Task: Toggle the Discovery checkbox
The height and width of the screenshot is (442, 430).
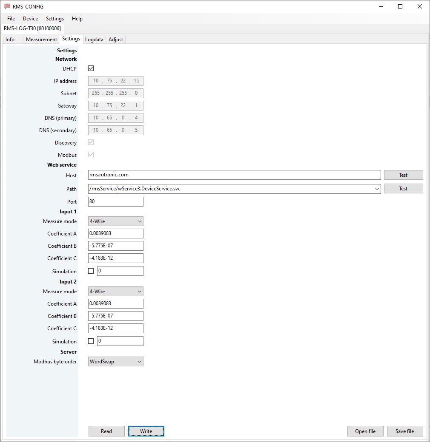Action: click(91, 142)
